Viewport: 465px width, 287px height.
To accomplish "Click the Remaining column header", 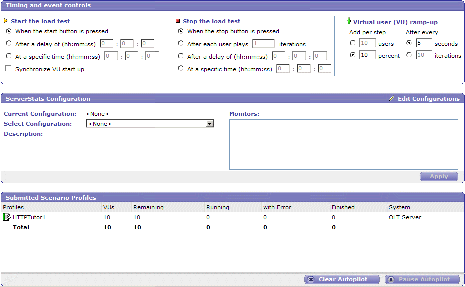I will (148, 207).
